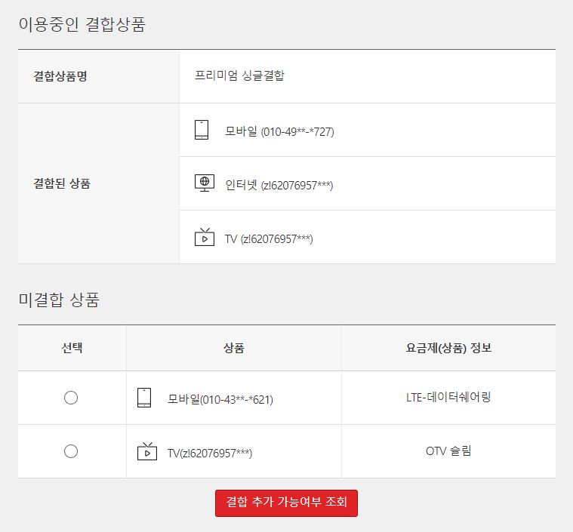Click the 이용중인 결합상품 section heading

tap(82, 24)
